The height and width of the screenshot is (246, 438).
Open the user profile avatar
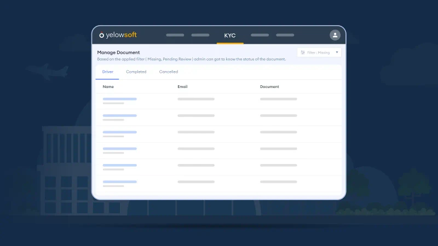(335, 35)
